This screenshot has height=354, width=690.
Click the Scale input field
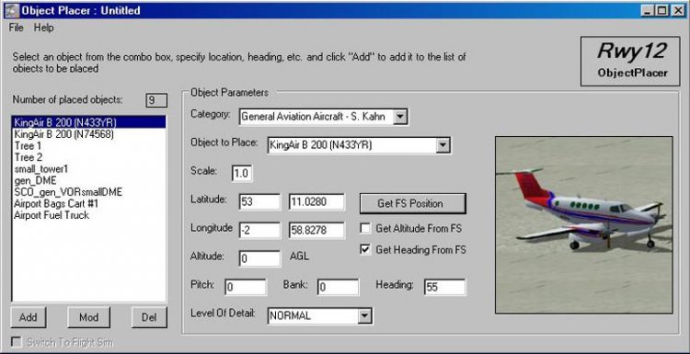click(x=242, y=173)
